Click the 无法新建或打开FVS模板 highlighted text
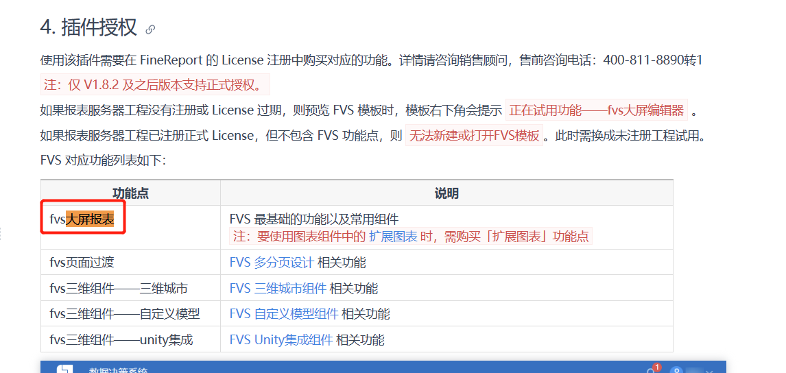This screenshot has height=373, width=786. (474, 135)
